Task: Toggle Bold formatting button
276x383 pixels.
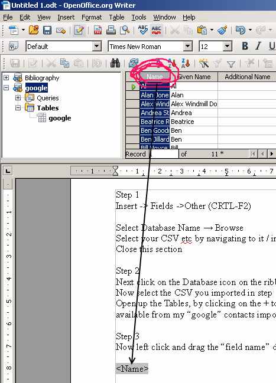Action: tap(245, 46)
